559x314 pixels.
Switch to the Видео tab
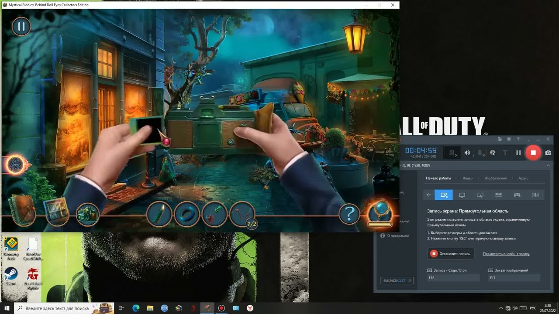(467, 178)
